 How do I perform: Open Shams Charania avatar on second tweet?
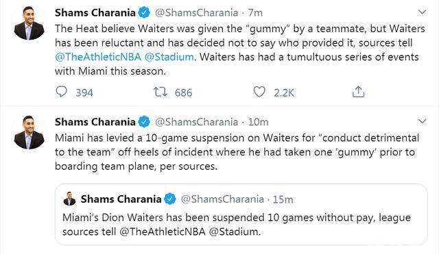(29, 132)
